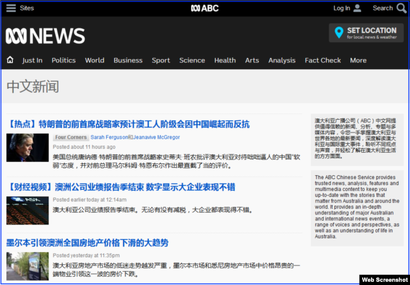The height and width of the screenshot is (285, 410).
Task: Click the ASX stock board thumbnail
Action: (28, 211)
